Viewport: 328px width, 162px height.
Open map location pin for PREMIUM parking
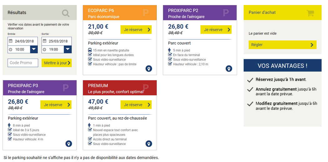point(149,144)
